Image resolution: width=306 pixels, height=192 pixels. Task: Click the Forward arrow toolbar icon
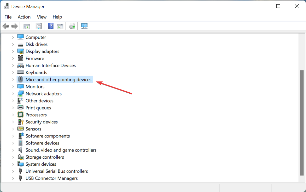[x=15, y=26]
